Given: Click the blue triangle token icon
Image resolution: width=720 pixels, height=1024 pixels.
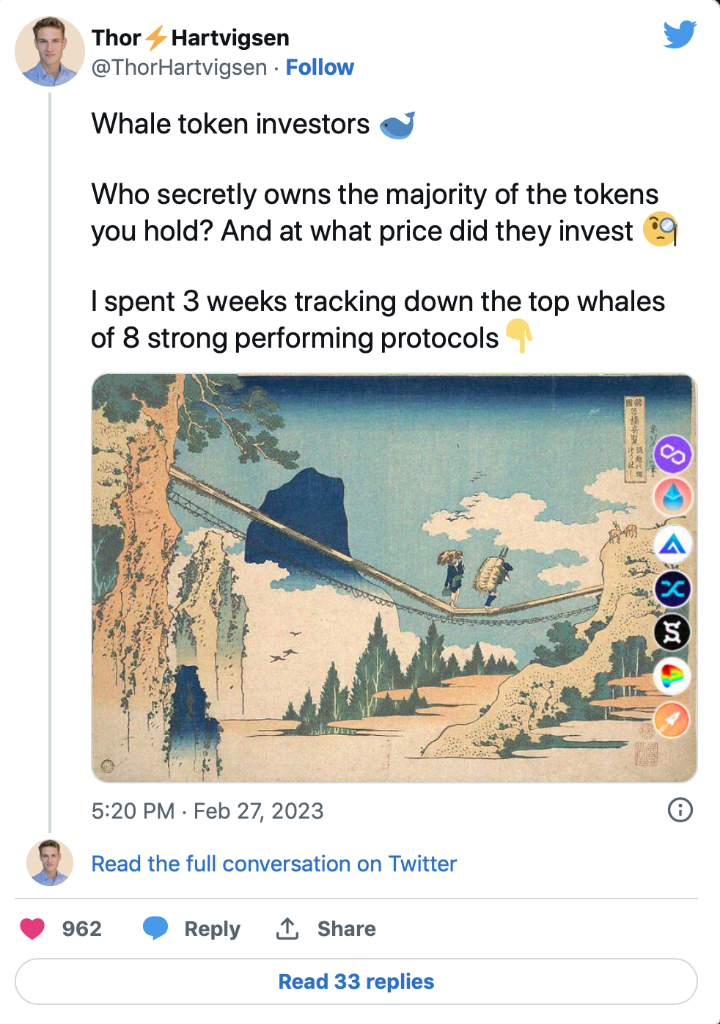Looking at the screenshot, I should point(672,544).
